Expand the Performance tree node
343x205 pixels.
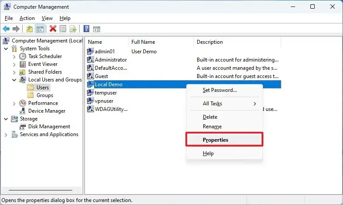coord(14,104)
